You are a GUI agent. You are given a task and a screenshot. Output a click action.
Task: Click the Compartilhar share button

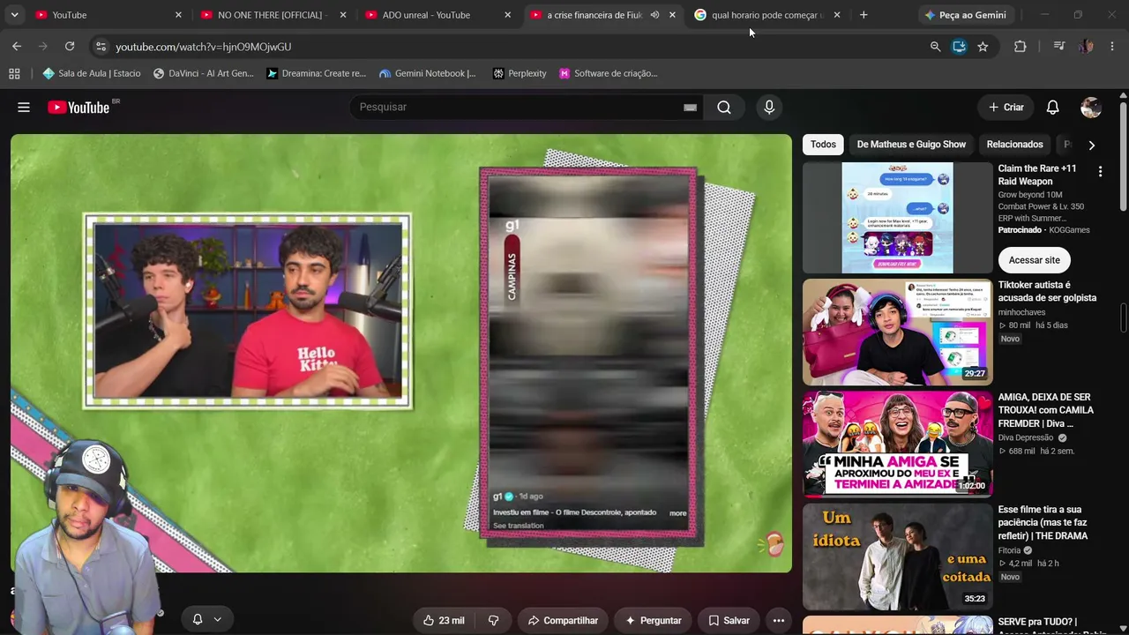563,621
